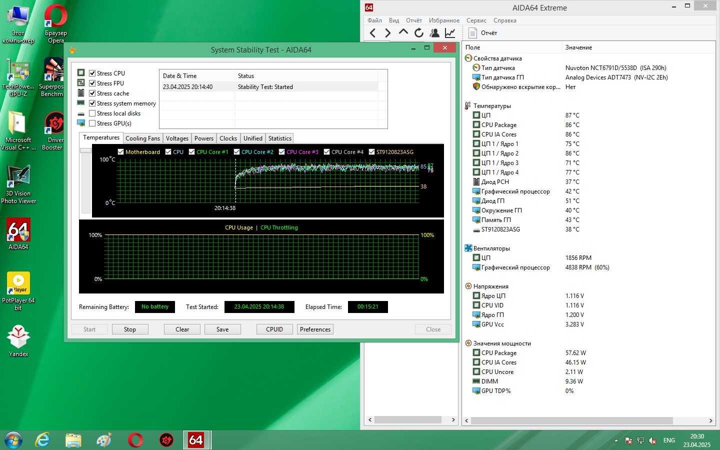Viewport: 720px width, 450px height.
Task: Open the AIDA64 desktop shortcut
Action: [x=18, y=233]
